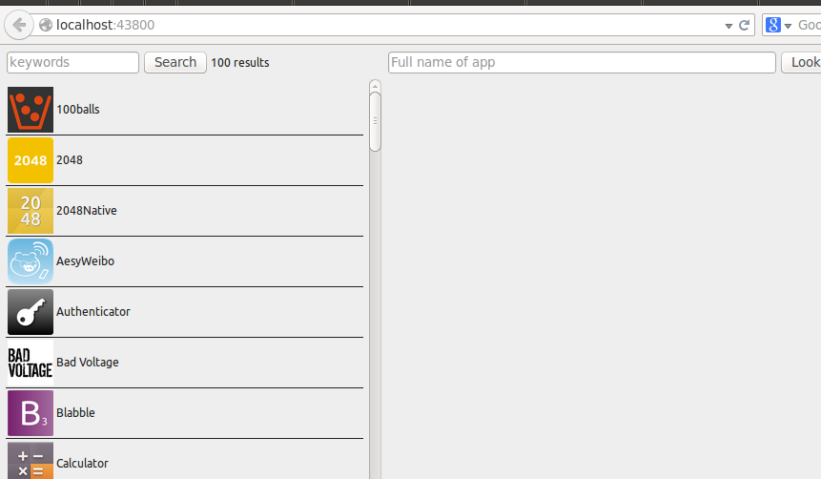This screenshot has width=821, height=479.
Task: Click the browser back arrow button
Action: [19, 25]
